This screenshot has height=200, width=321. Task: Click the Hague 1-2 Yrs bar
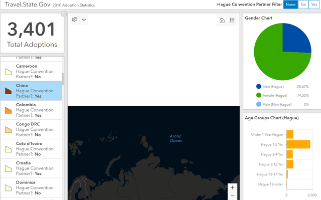(x=298, y=144)
